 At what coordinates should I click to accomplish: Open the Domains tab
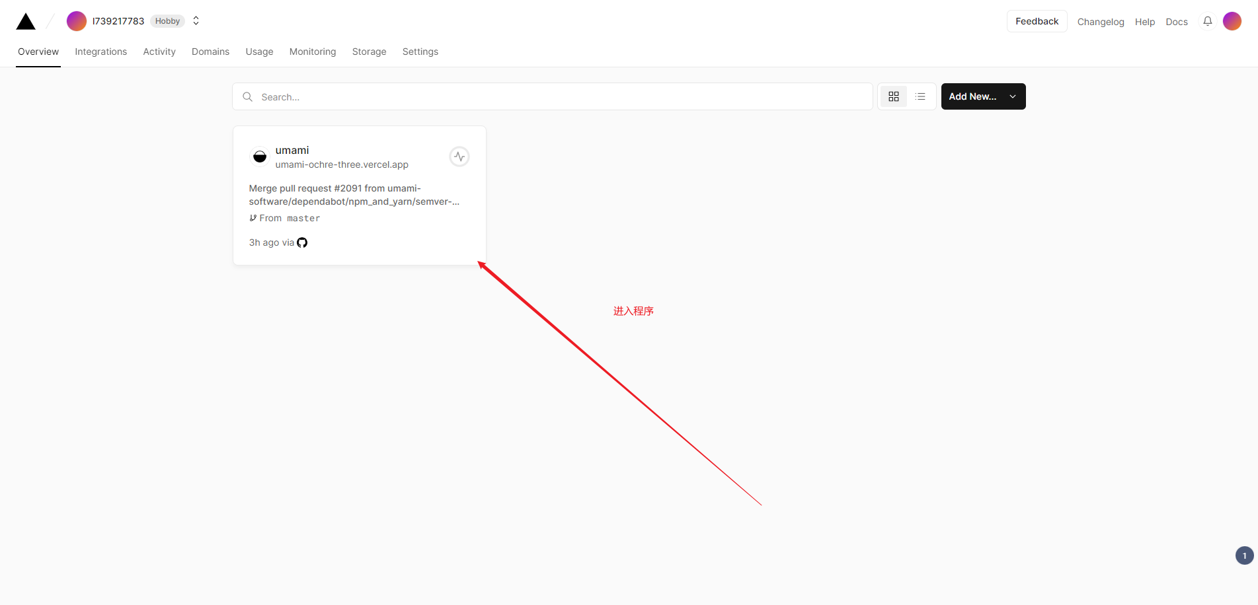pyautogui.click(x=210, y=52)
